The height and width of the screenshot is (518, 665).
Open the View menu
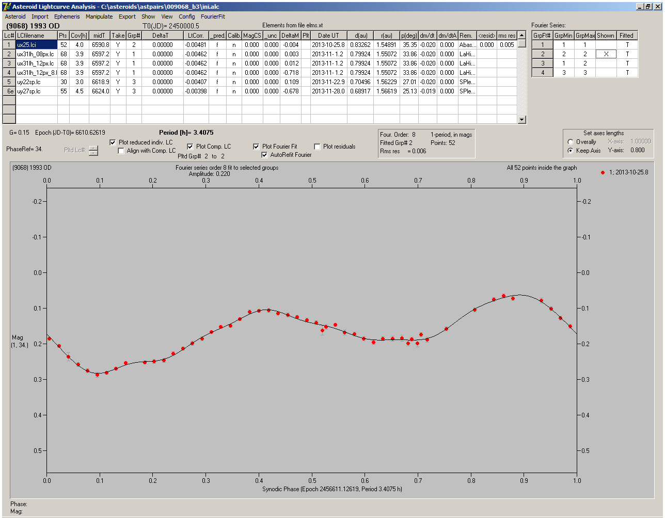167,17
